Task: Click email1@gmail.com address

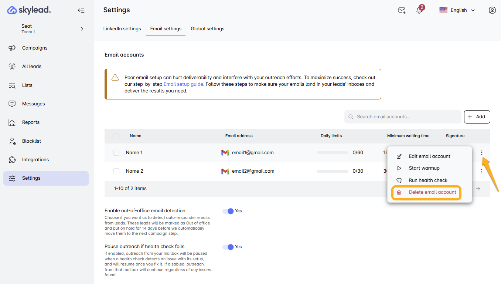Action: [253, 152]
